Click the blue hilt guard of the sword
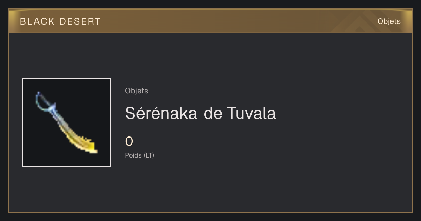421x221 pixels. pyautogui.click(x=53, y=107)
